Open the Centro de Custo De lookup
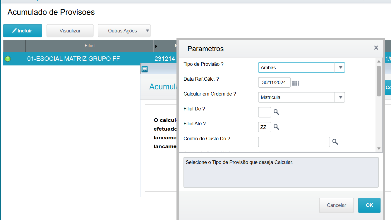The height and width of the screenshot is (220, 391). pyautogui.click(x=335, y=142)
